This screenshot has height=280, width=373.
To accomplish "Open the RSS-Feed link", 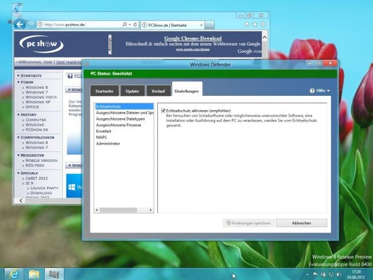I will [x=35, y=165].
